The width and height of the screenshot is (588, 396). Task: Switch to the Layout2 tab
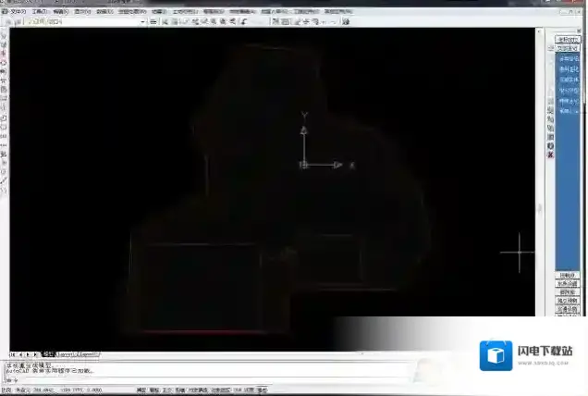[x=89, y=354]
